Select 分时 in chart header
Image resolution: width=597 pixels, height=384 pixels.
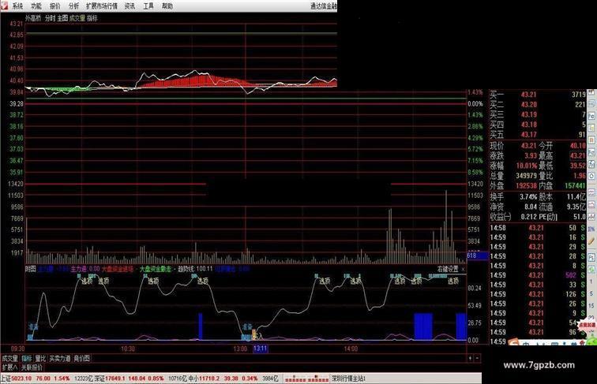[50, 18]
